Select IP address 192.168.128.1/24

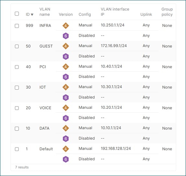(116, 148)
